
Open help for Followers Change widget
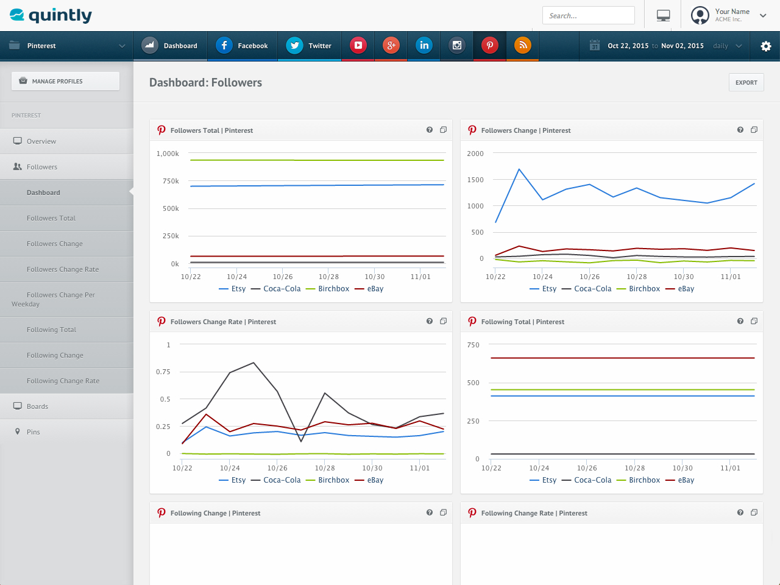tap(740, 130)
